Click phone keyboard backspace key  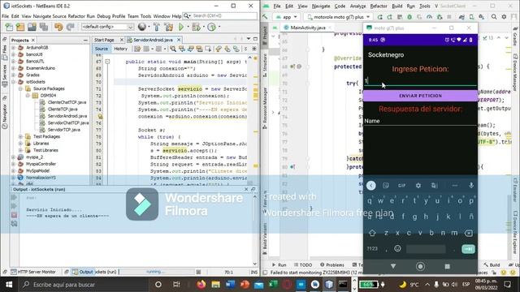point(469,233)
